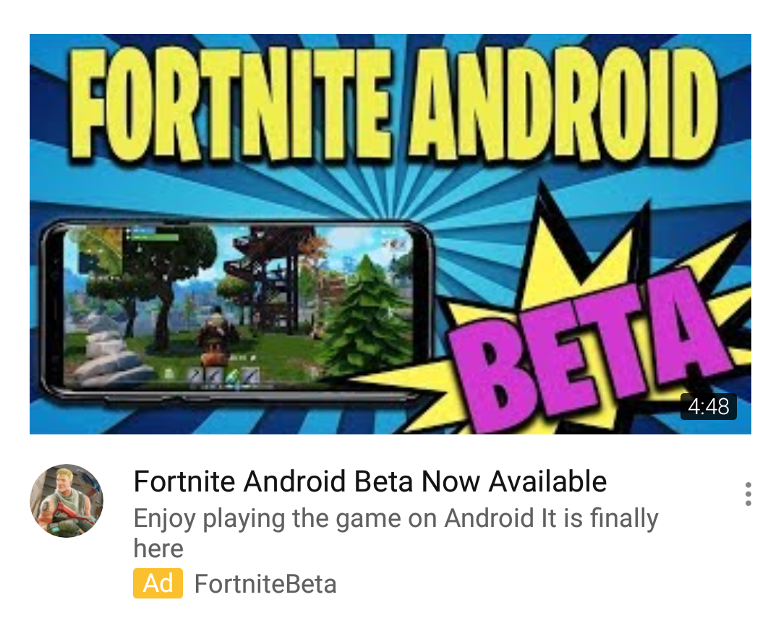This screenshot has width=781, height=618.
Task: Play the Fortnite Android Beta video thumbnail
Action: [390, 234]
